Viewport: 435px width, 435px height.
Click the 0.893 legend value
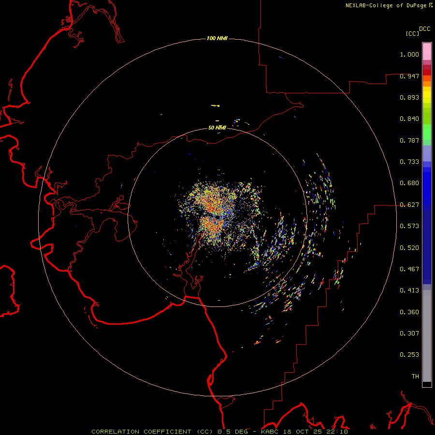(x=409, y=97)
